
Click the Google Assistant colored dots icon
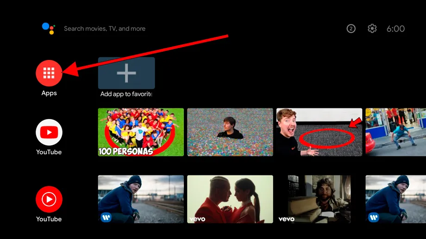[x=49, y=29]
